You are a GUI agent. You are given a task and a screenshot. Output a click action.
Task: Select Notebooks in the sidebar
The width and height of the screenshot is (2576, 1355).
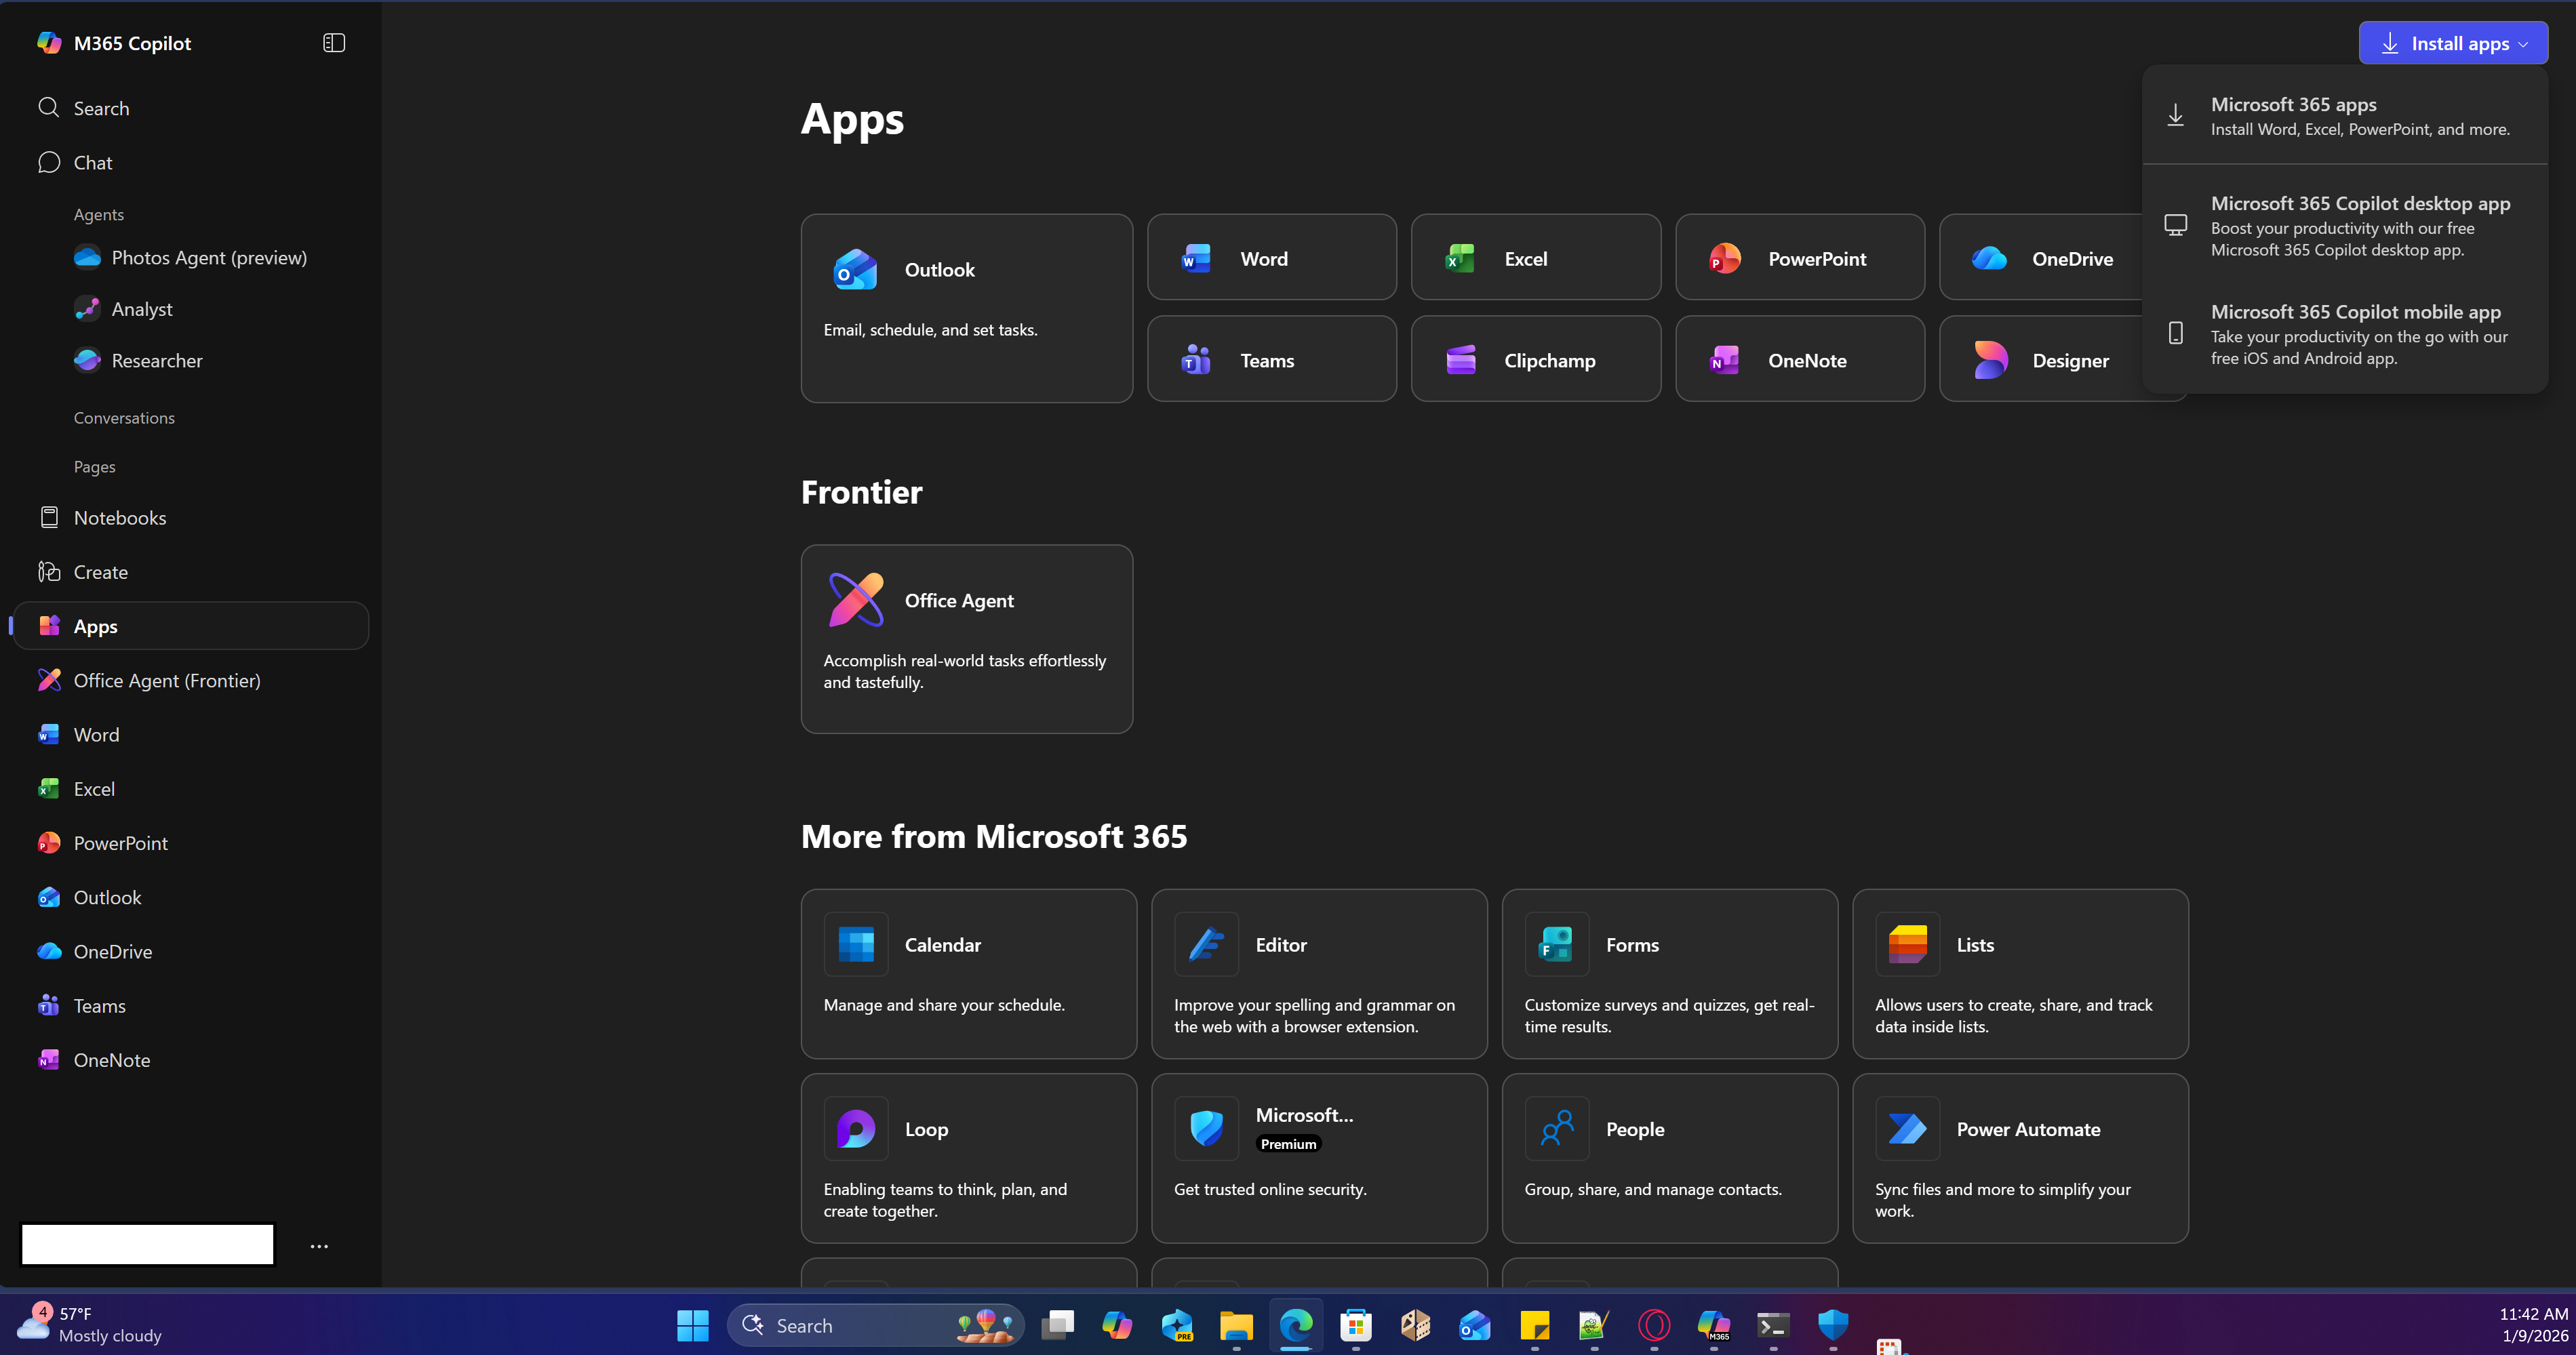(120, 517)
